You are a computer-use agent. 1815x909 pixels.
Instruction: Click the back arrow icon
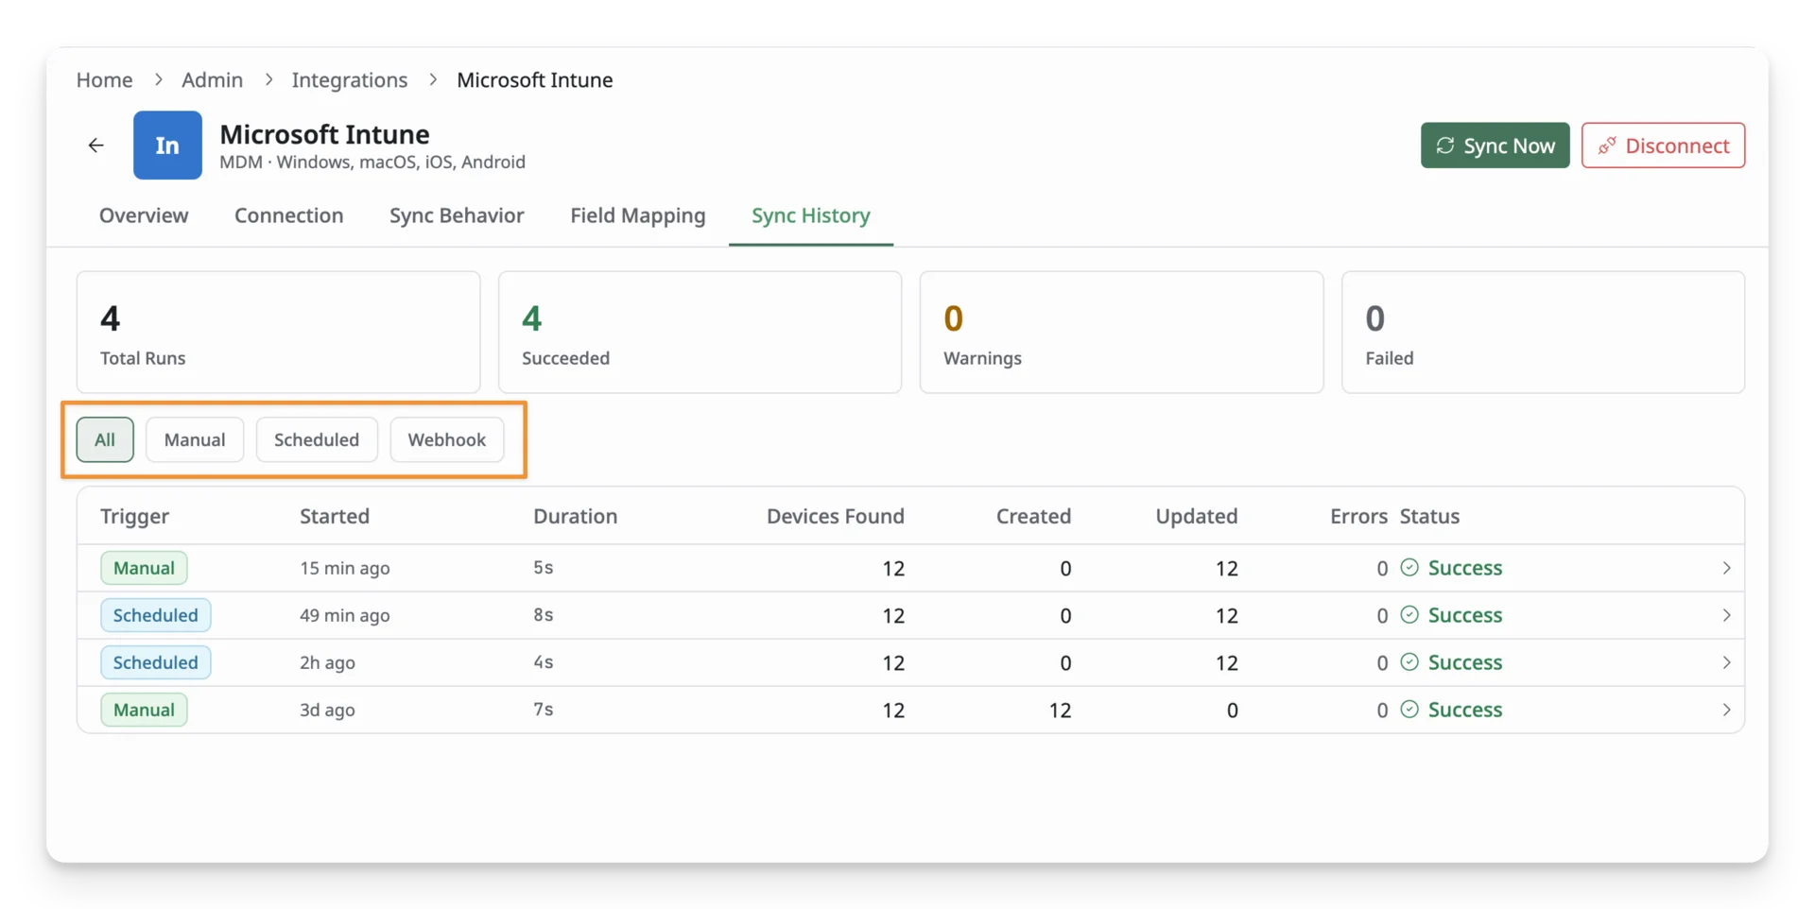click(x=95, y=146)
